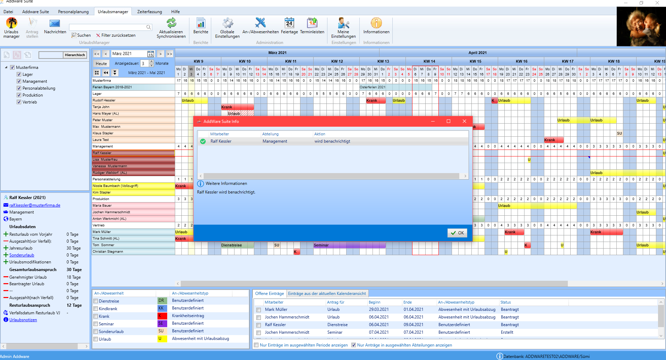Check the Dienstreise absence checkbox

coord(96,301)
